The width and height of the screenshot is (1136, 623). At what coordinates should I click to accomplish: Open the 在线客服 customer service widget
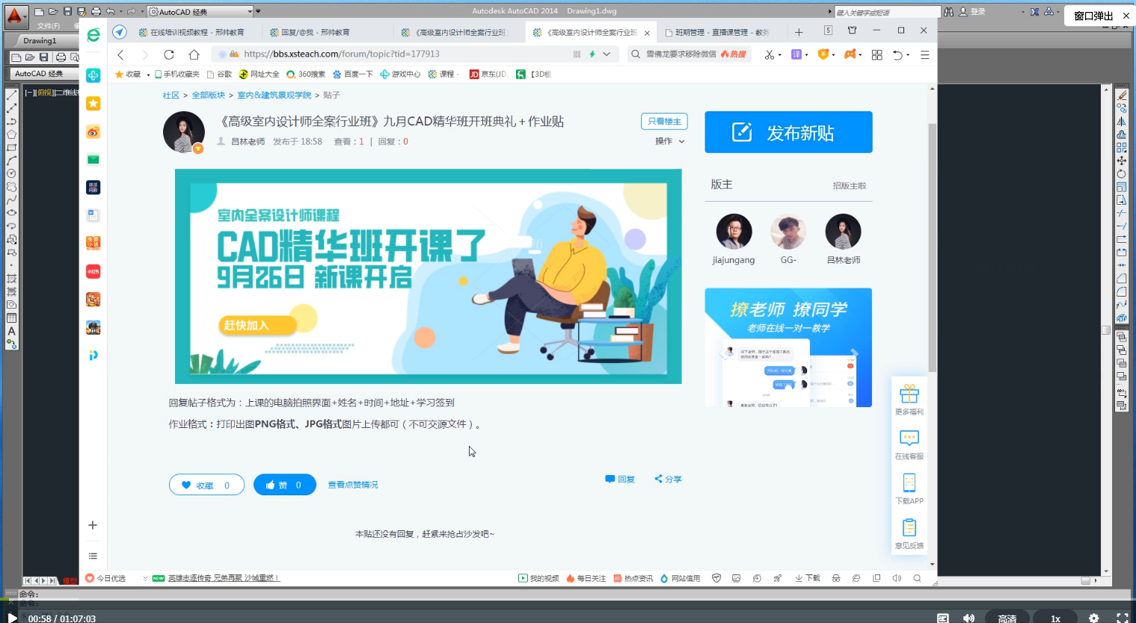click(909, 444)
